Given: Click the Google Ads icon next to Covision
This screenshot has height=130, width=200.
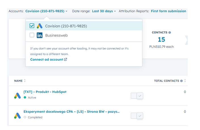Looking at the screenshot, I should 39,26.
